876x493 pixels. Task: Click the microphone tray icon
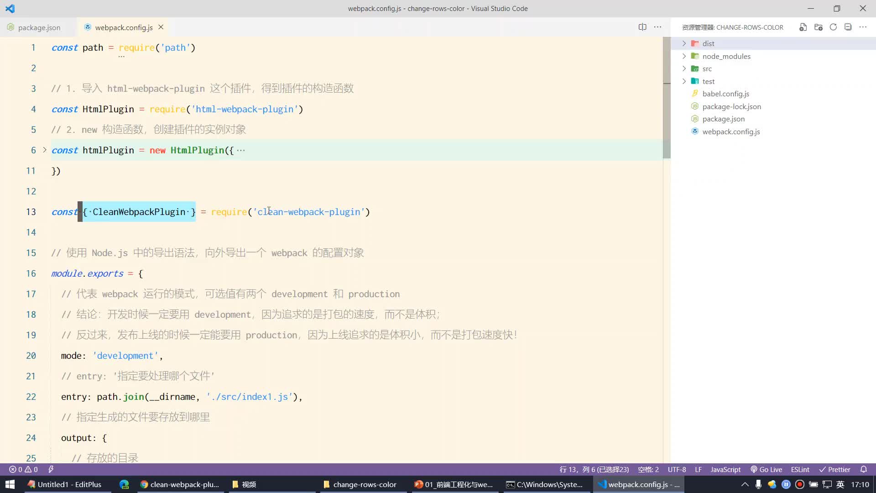tap(758, 484)
